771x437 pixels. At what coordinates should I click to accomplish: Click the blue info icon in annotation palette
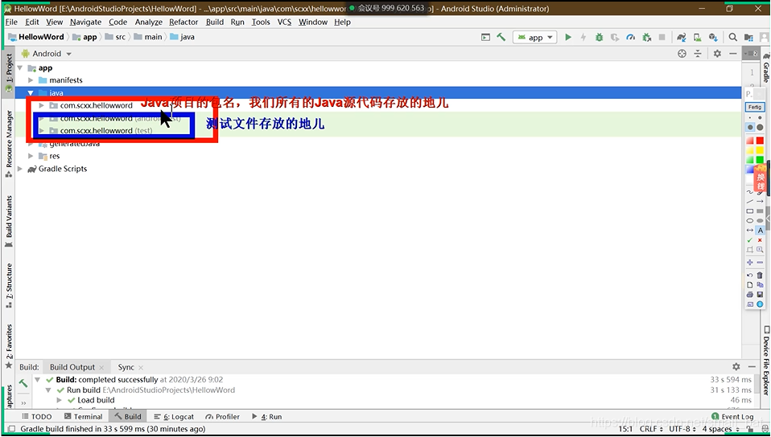(760, 304)
